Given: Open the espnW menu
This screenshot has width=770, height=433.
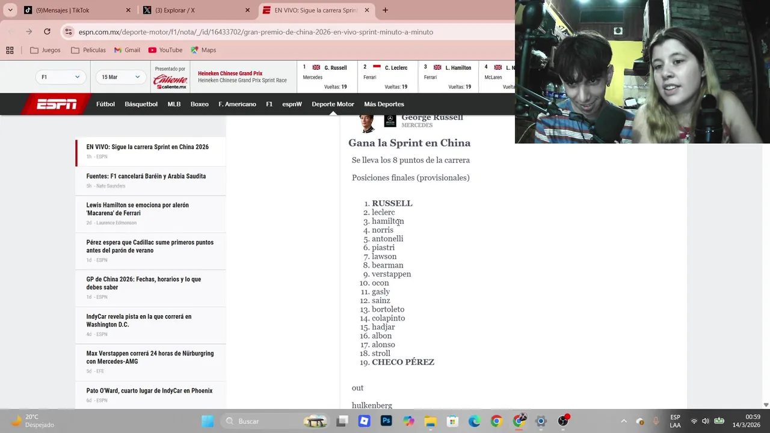Looking at the screenshot, I should tap(292, 104).
